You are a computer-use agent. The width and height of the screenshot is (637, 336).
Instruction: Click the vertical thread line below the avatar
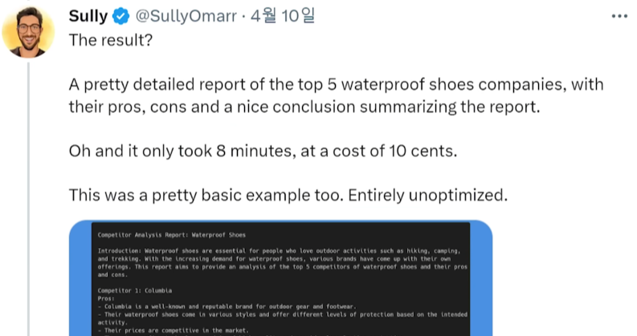click(x=29, y=200)
